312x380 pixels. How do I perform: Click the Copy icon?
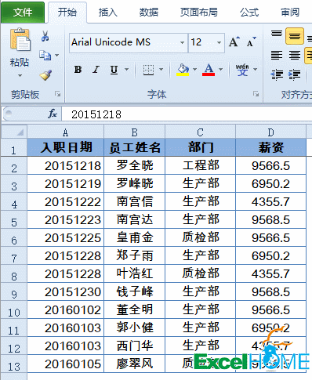click(x=45, y=56)
